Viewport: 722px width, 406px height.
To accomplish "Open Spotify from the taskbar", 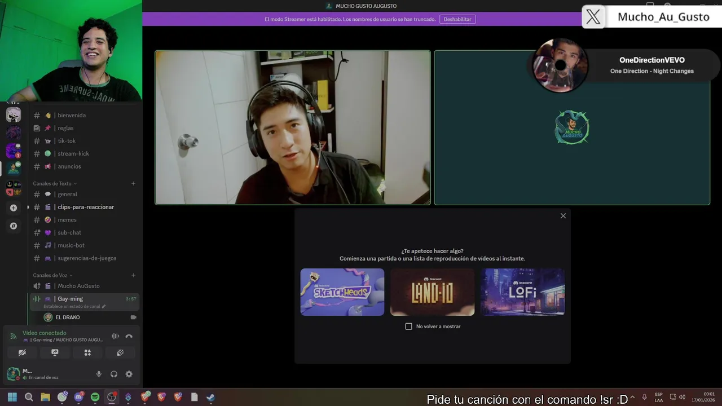I will coord(95,397).
